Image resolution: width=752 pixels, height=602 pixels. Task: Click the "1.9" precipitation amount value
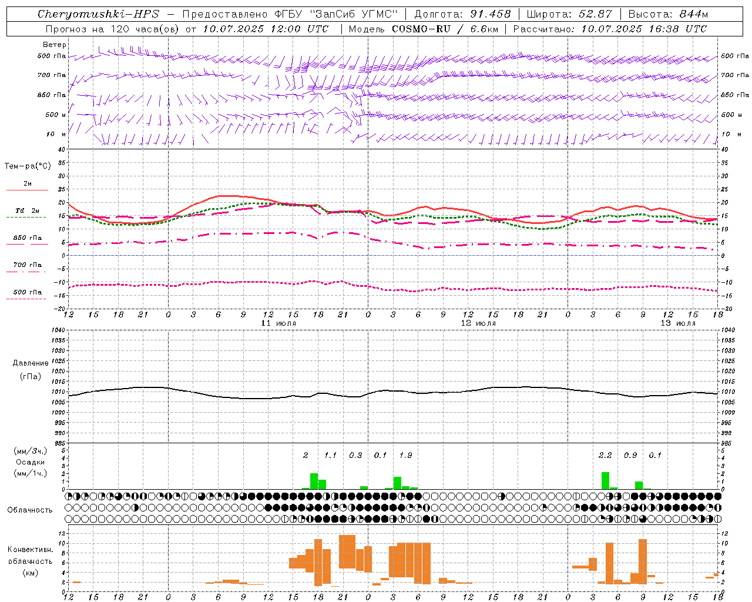405,456
